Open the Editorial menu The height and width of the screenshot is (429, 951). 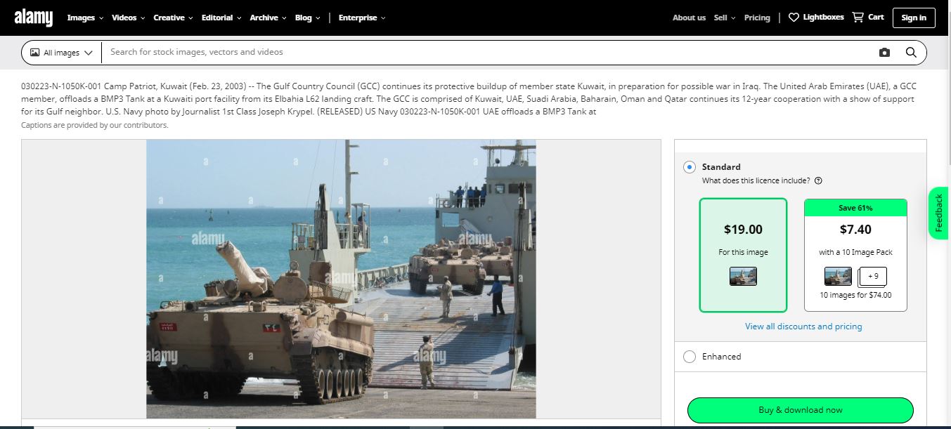(x=221, y=18)
